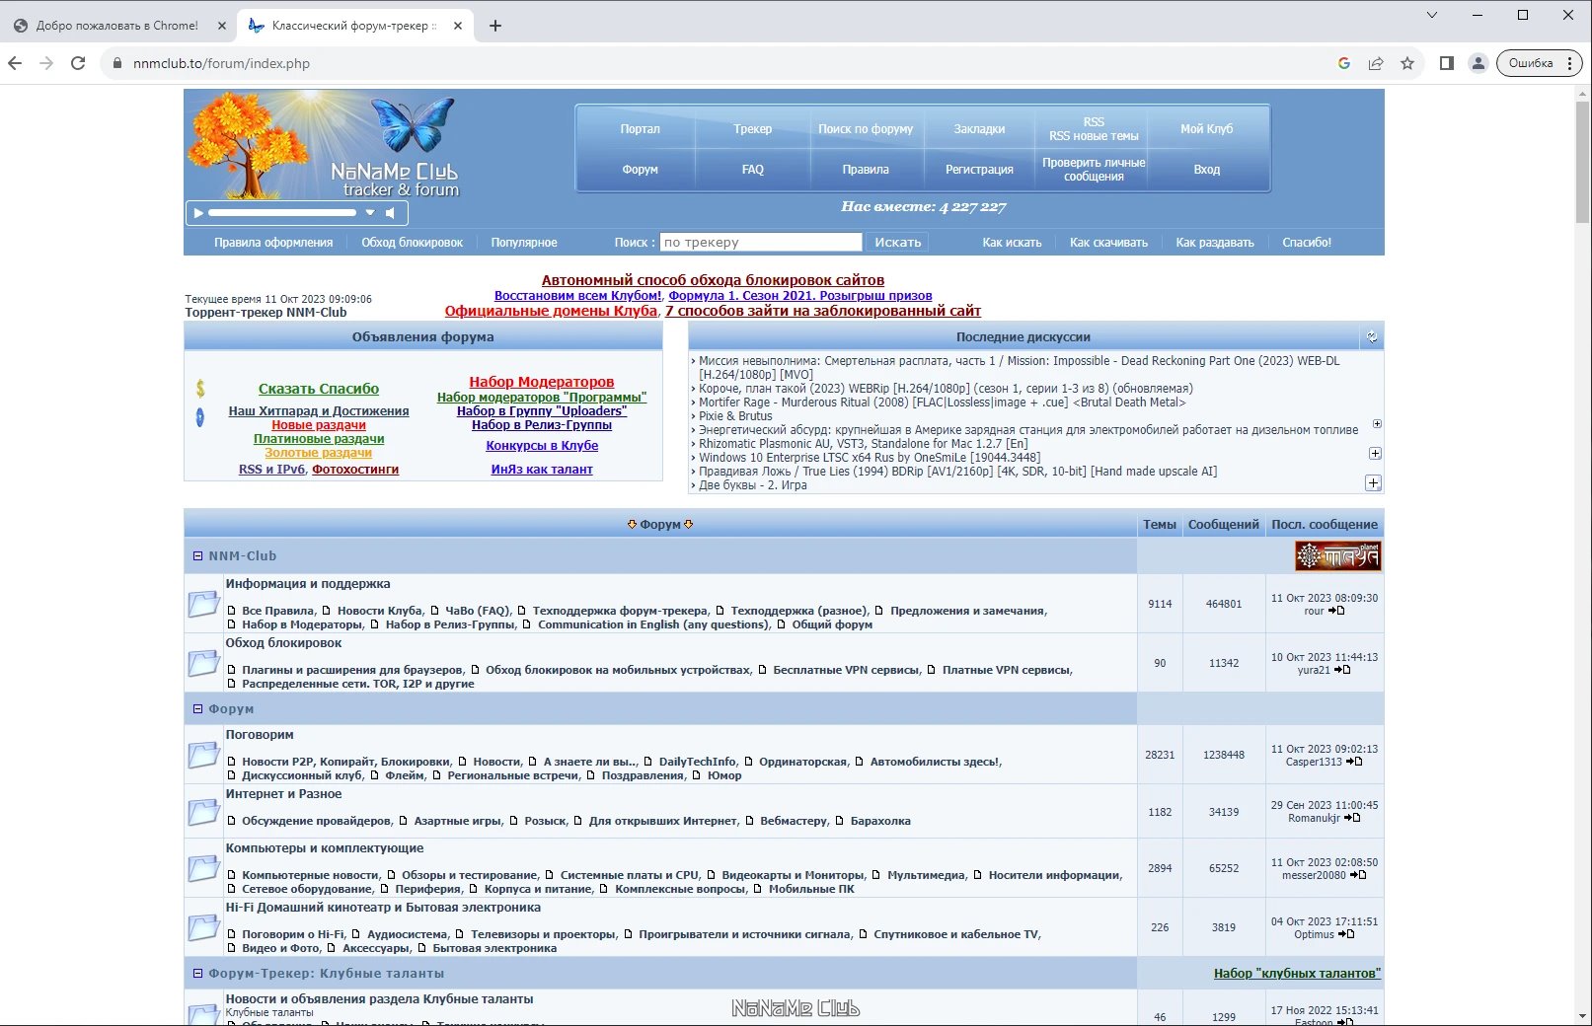Play the radio stream in the header player
The width and height of the screenshot is (1592, 1026).
[x=198, y=212]
